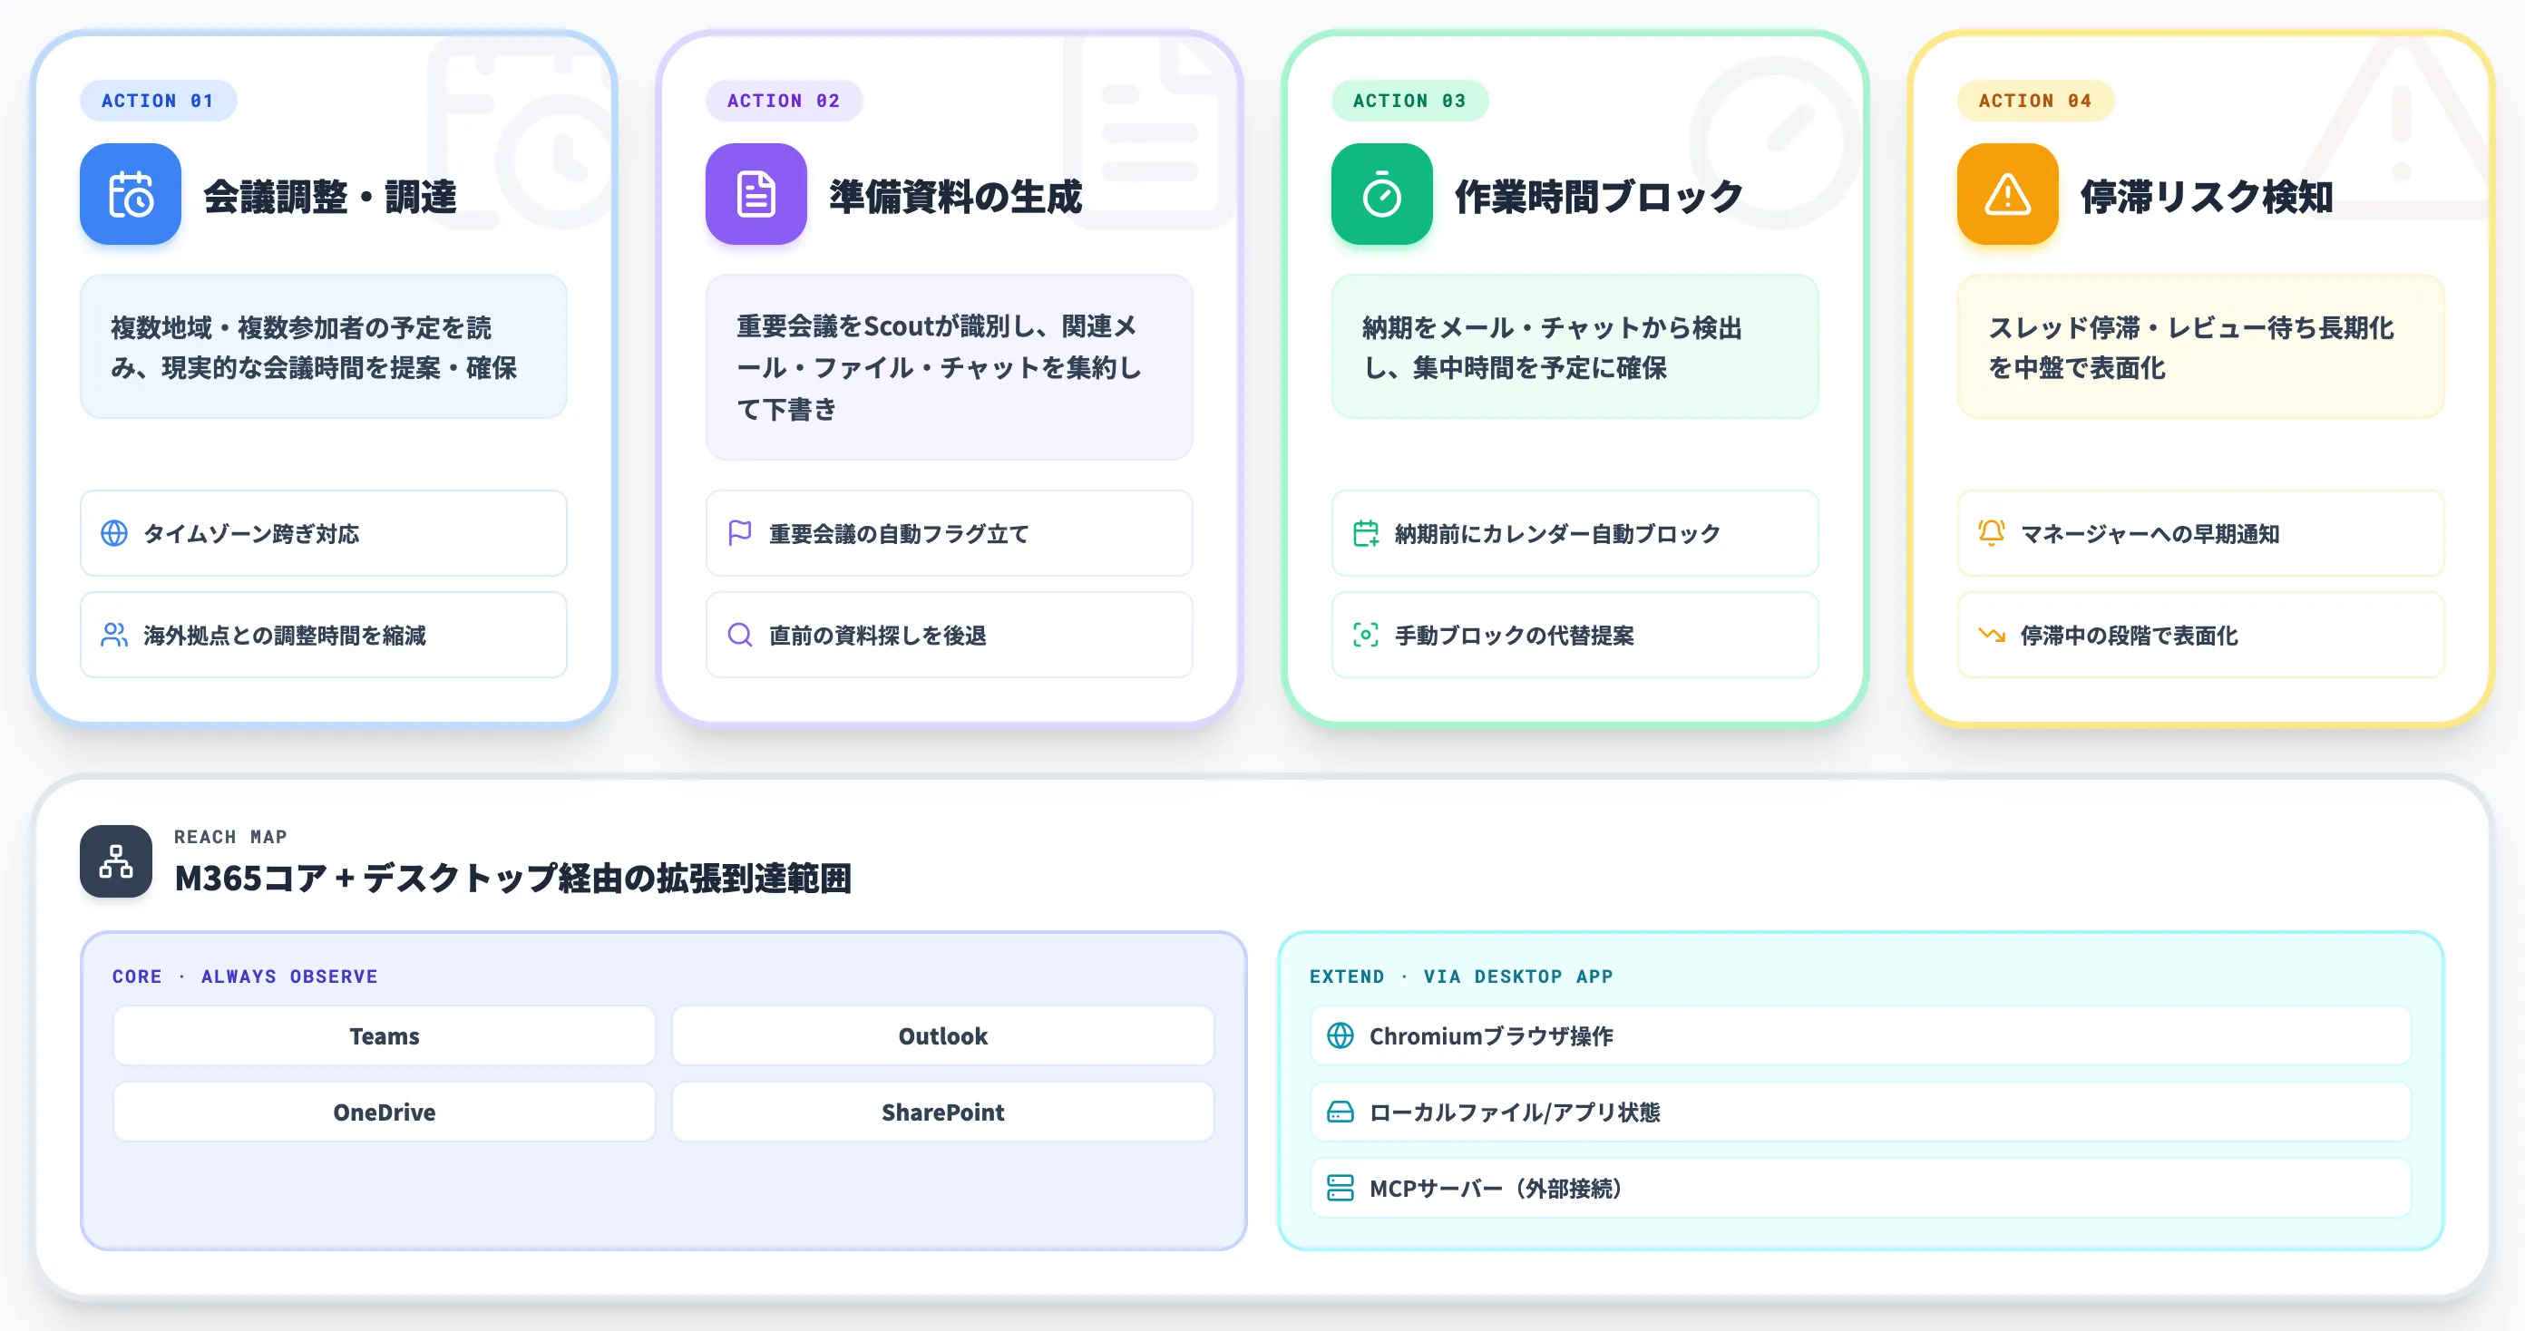Click the EXTEND · VIA DESKTOP APP label

pyautogui.click(x=1461, y=976)
